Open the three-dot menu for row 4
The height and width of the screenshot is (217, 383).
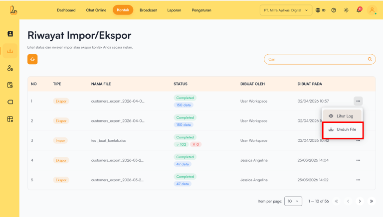click(x=358, y=160)
